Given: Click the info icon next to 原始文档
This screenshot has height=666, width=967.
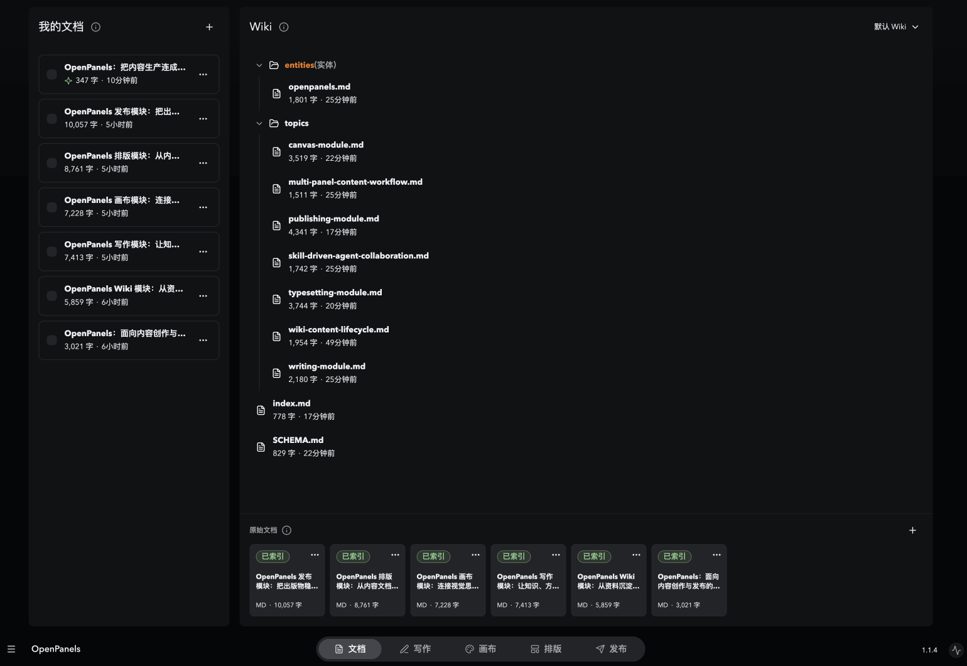Looking at the screenshot, I should 287,530.
